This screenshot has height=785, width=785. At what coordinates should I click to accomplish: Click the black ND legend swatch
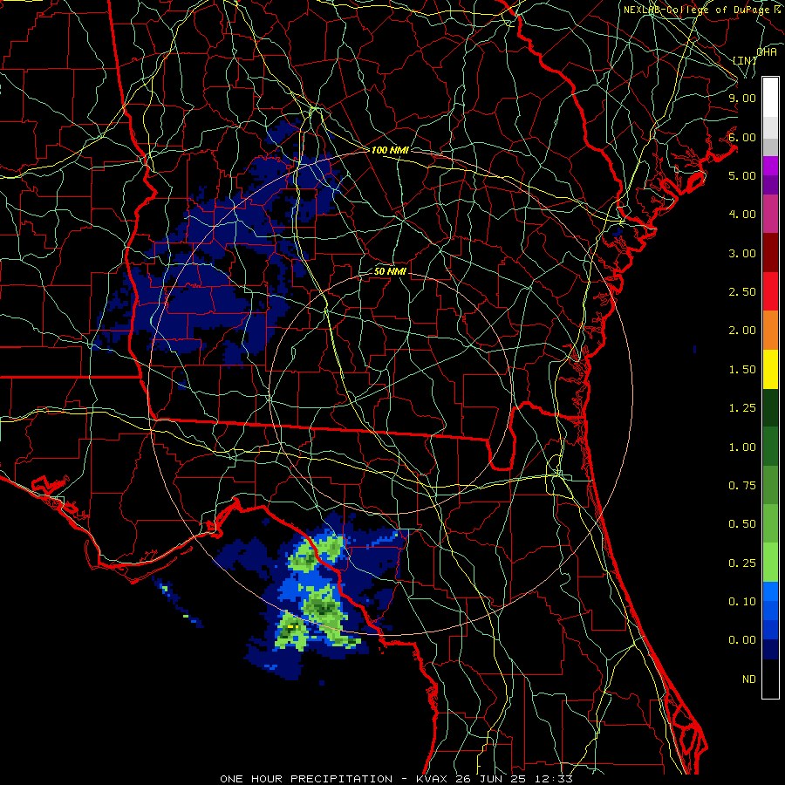pyautogui.click(x=770, y=679)
